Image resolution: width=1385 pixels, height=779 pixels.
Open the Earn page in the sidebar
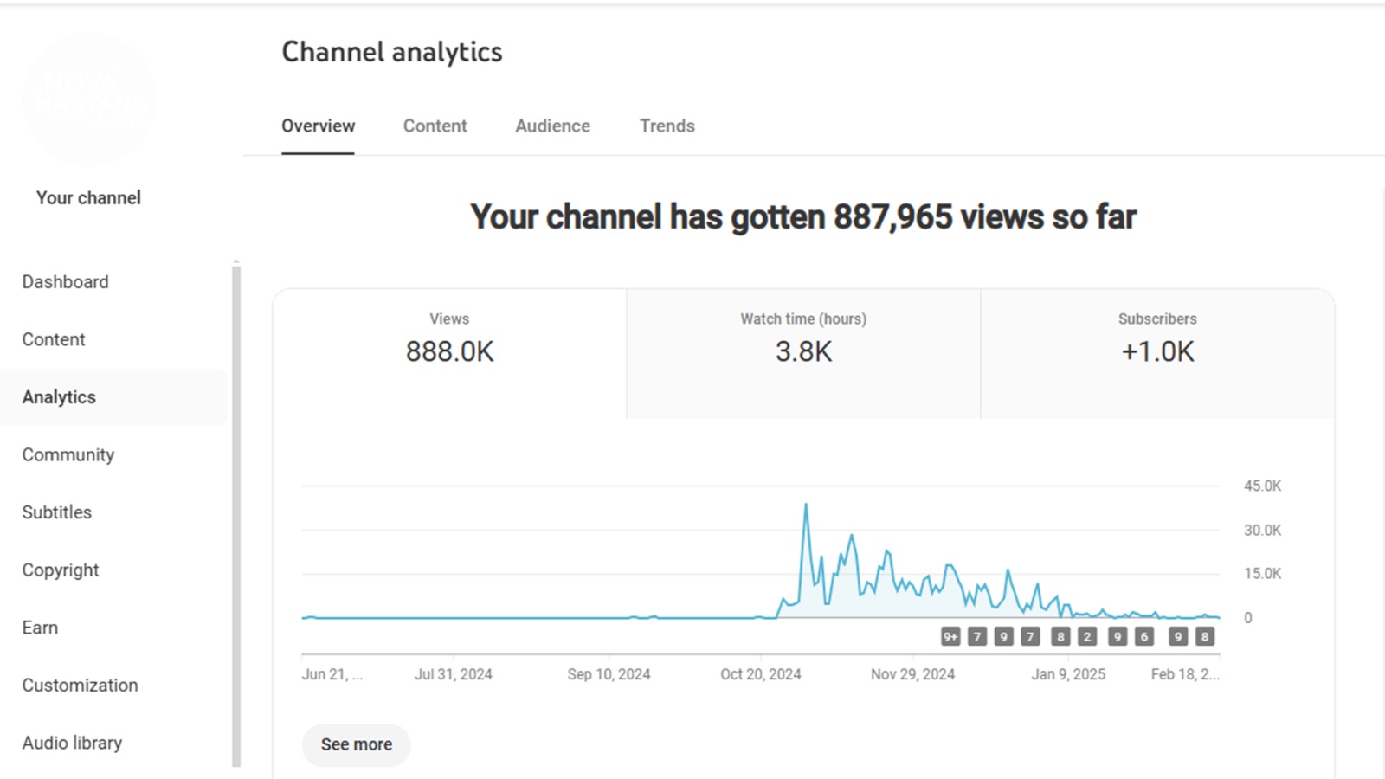coord(40,628)
